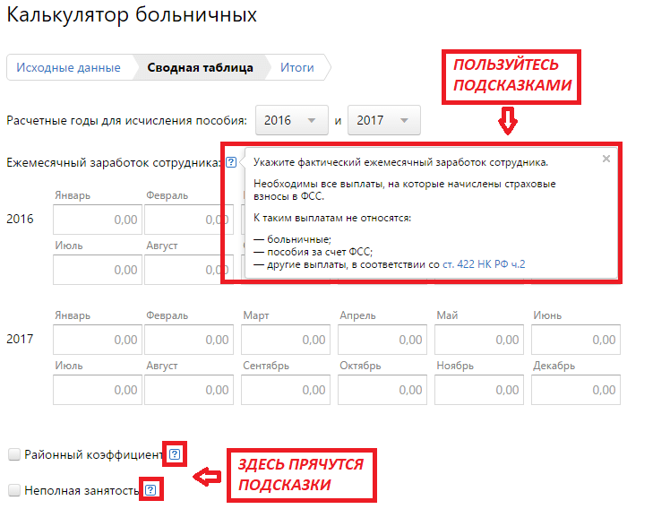Image resolution: width=670 pixels, height=509 pixels.
Task: Click January 2016 earnings field
Action: click(98, 220)
